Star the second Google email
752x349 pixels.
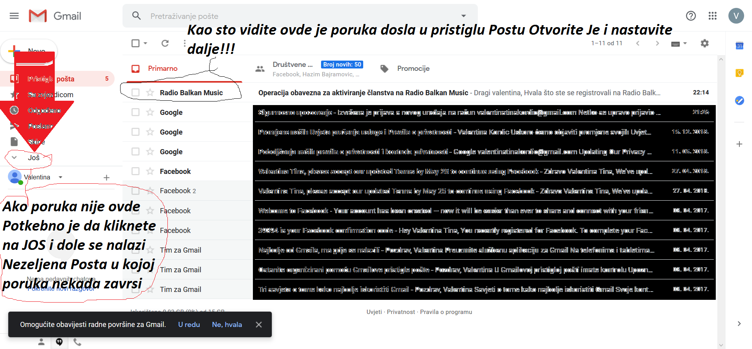click(x=150, y=132)
